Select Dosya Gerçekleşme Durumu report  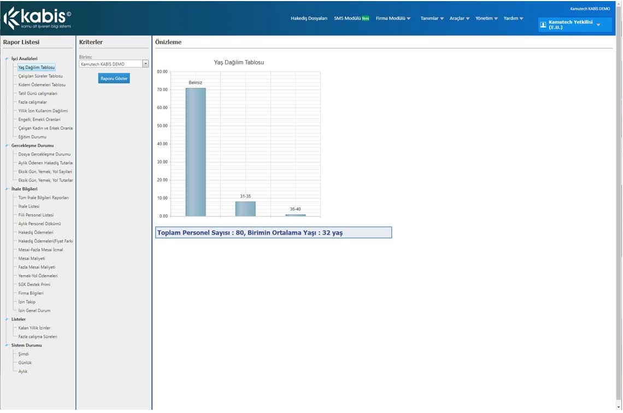click(44, 154)
